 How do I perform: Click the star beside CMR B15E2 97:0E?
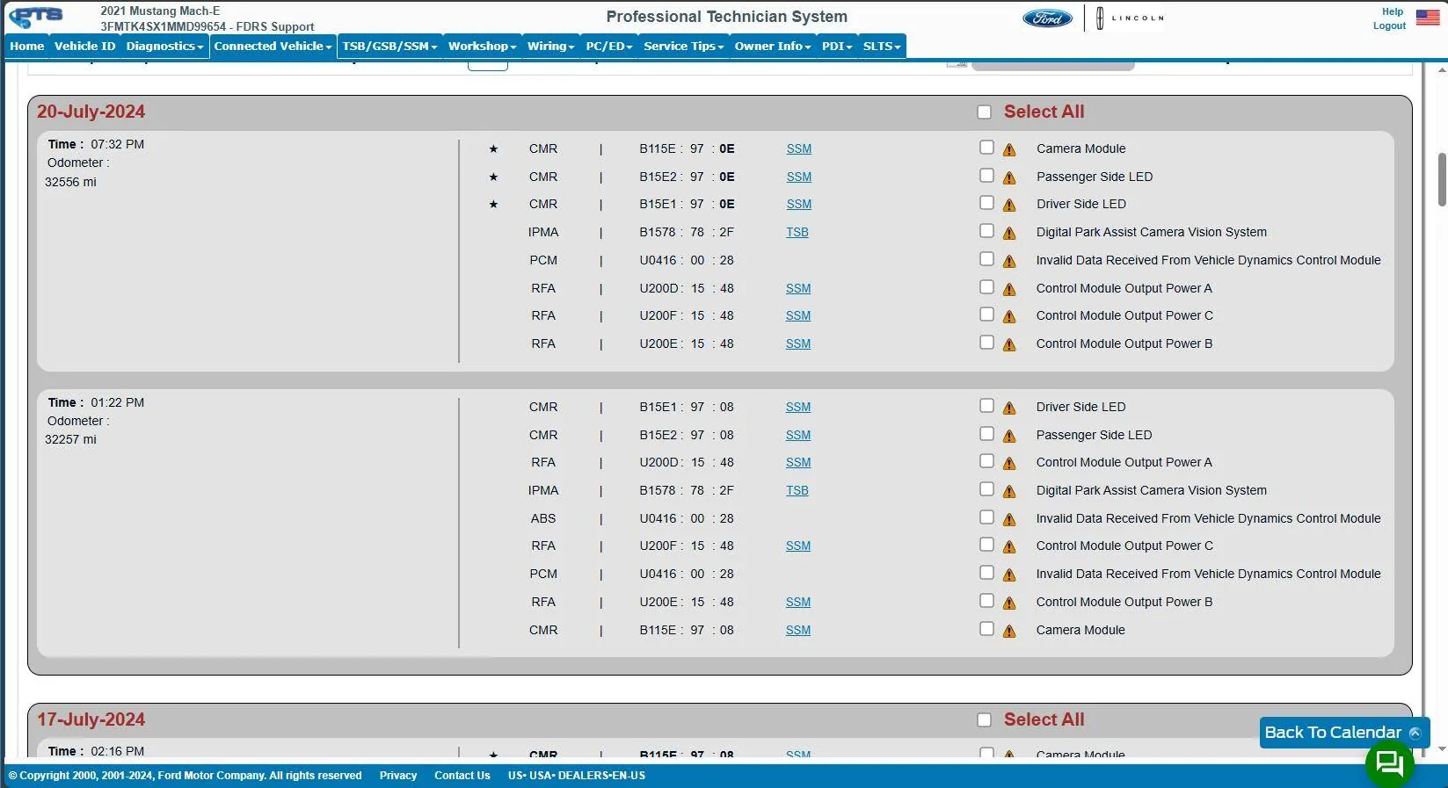pos(493,177)
